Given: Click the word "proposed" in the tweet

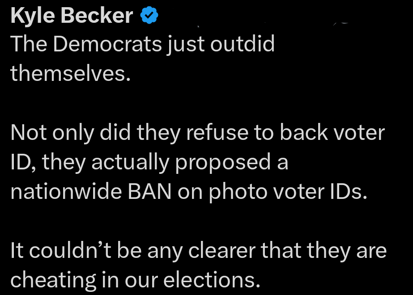Looking at the screenshot, I should point(222,163).
